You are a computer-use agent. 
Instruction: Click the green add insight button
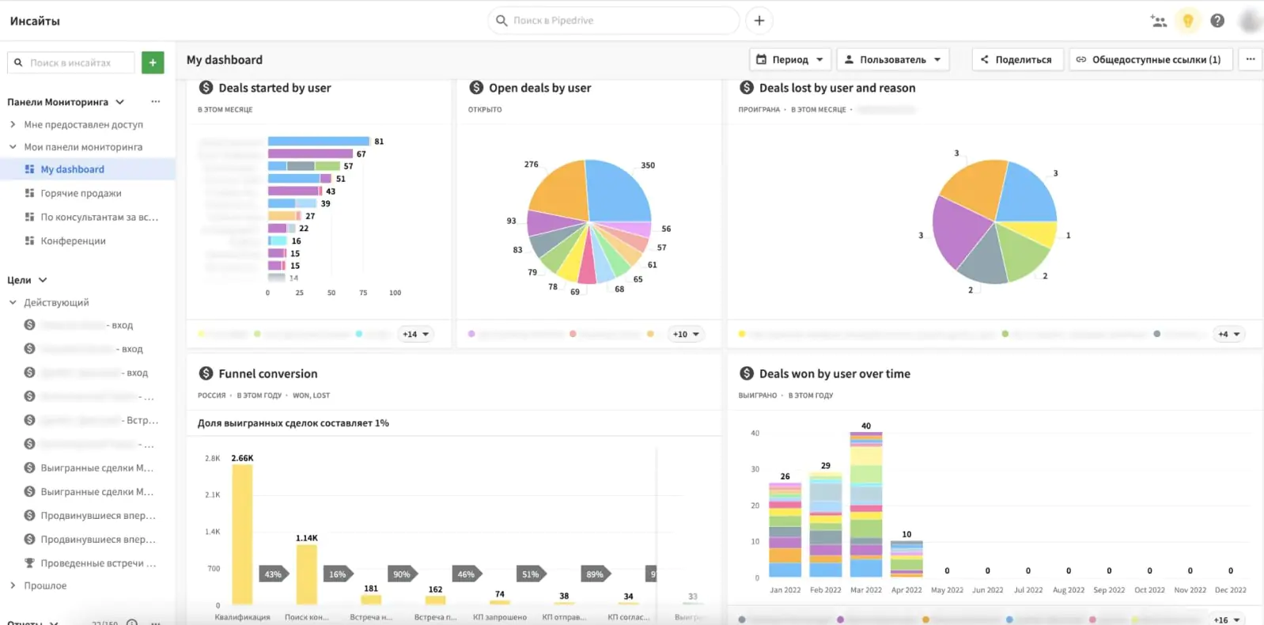tap(153, 62)
